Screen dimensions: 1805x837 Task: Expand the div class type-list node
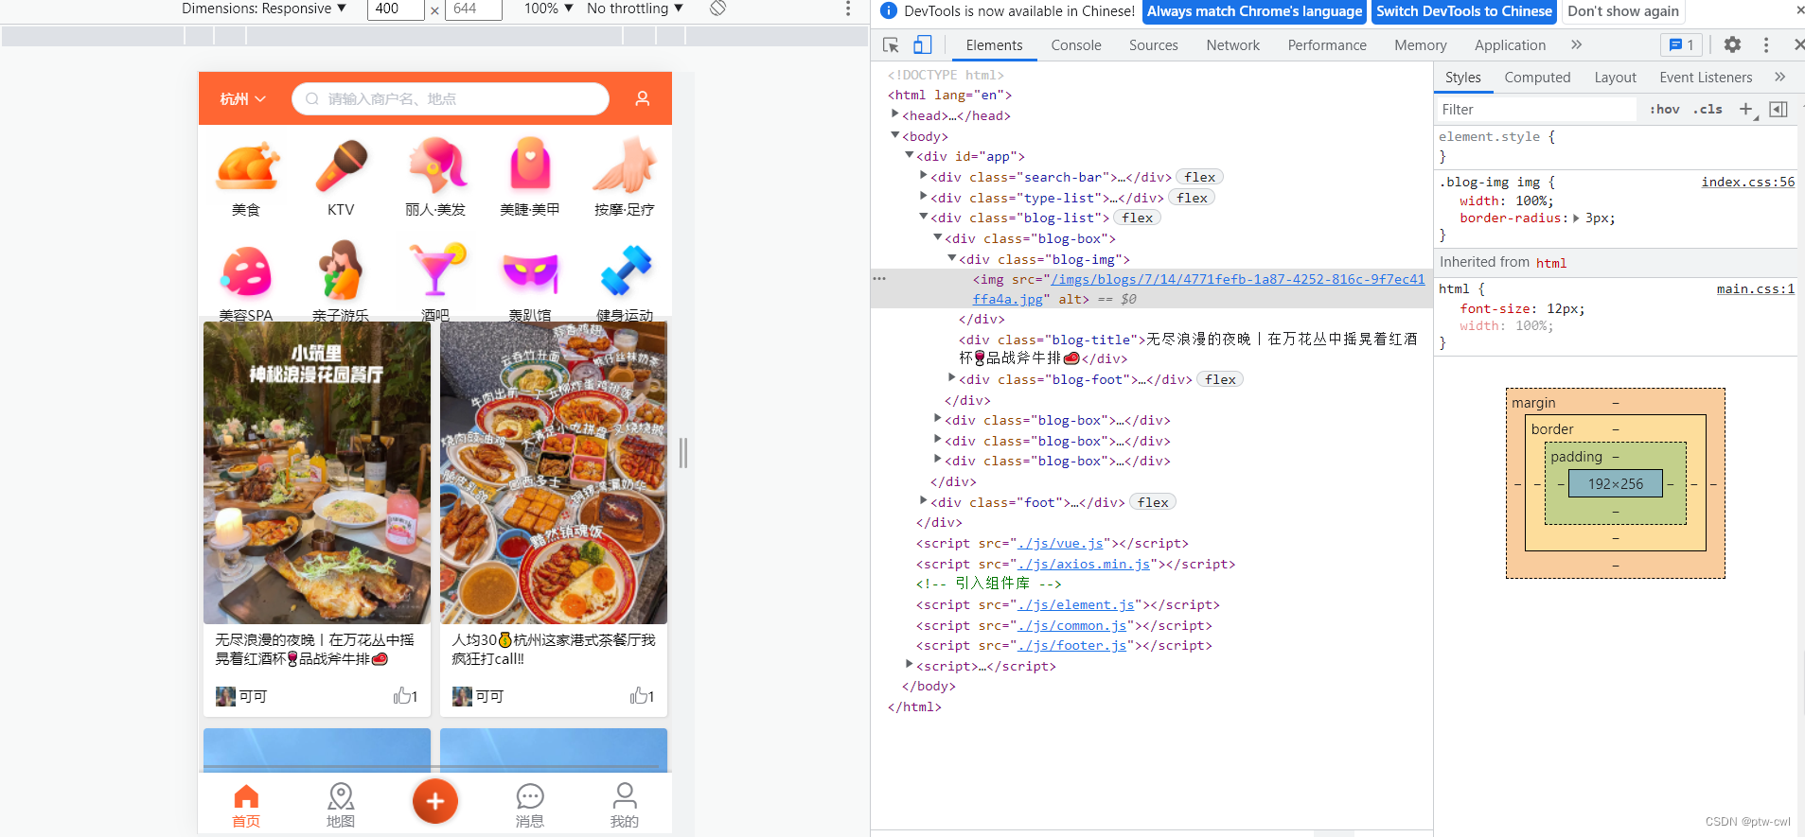[924, 197]
